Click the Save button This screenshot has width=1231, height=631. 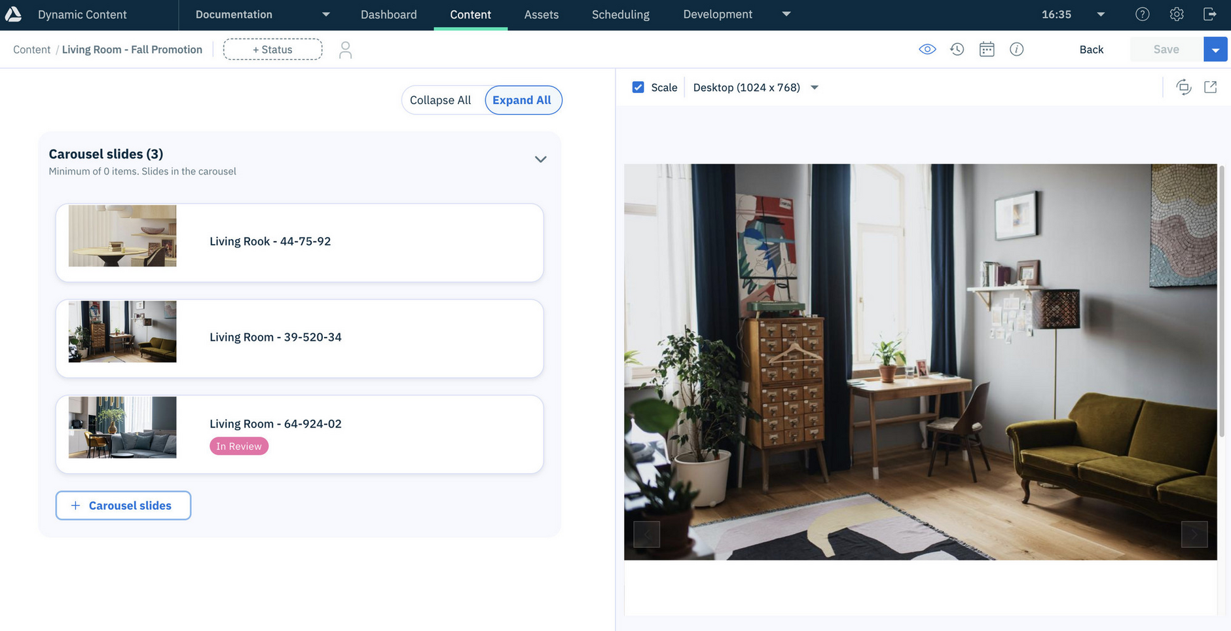click(1166, 49)
